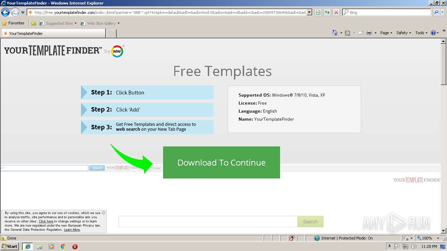Click the Help question mark icon

coord(433,33)
